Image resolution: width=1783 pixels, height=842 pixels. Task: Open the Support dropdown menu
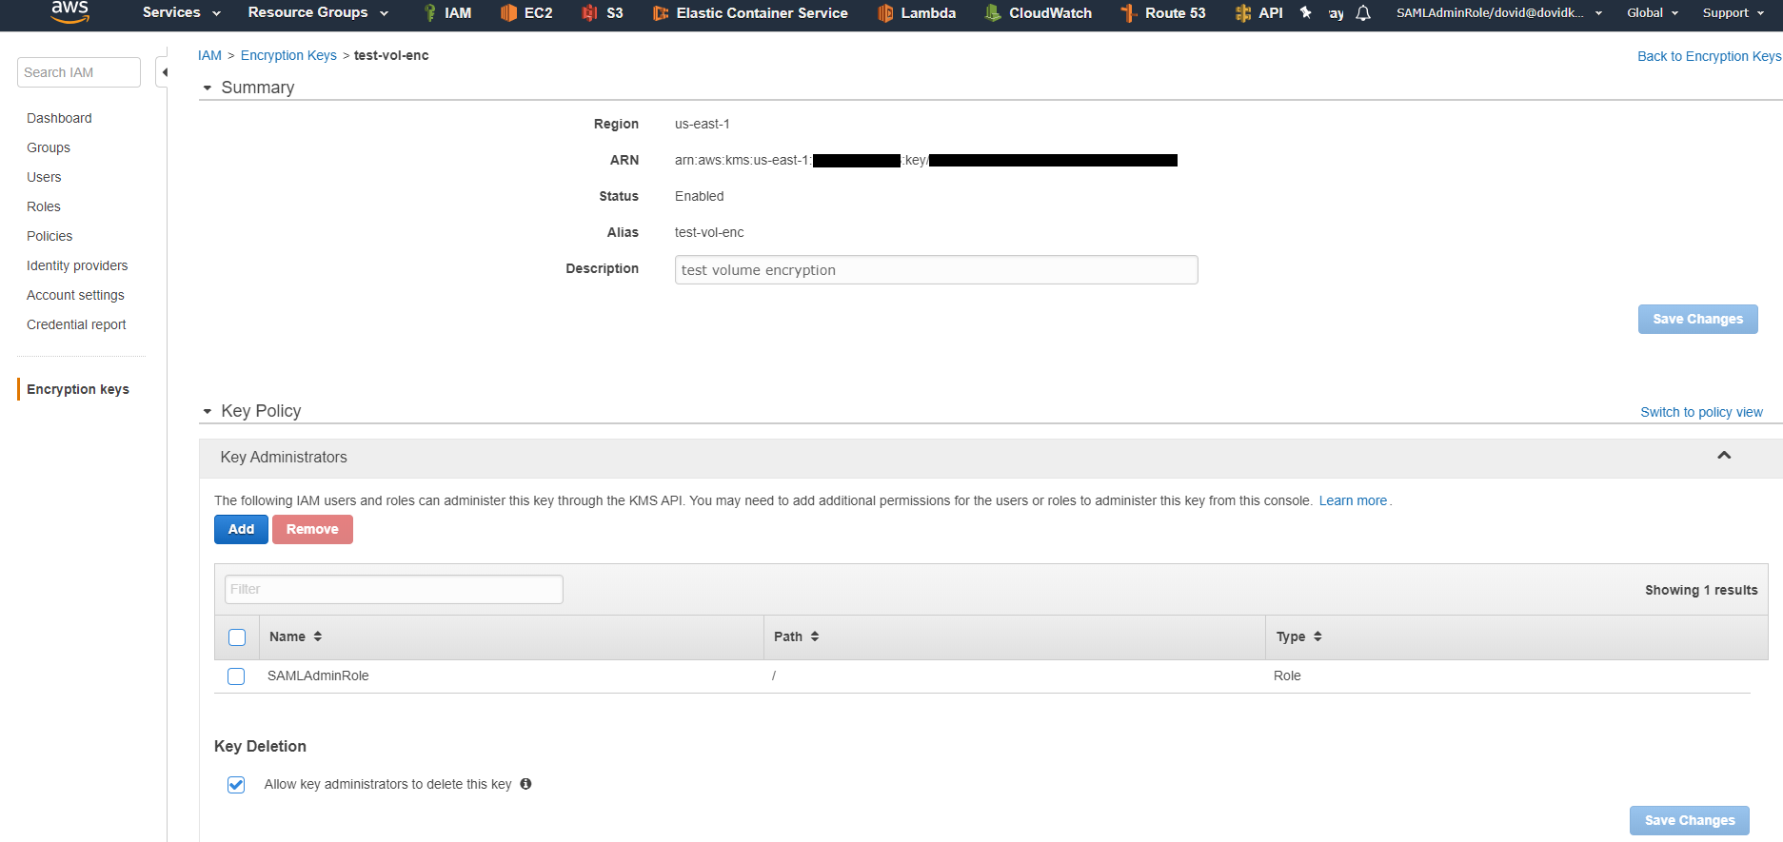(1733, 12)
